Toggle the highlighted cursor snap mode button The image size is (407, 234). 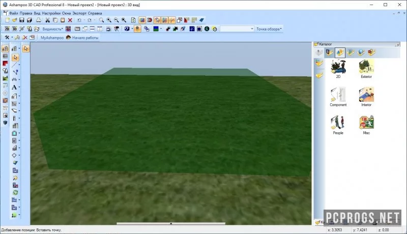coord(157,20)
